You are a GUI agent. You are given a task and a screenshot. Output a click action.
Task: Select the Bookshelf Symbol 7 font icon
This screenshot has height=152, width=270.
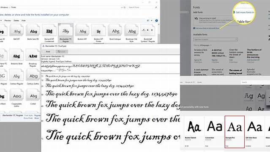click(148, 31)
